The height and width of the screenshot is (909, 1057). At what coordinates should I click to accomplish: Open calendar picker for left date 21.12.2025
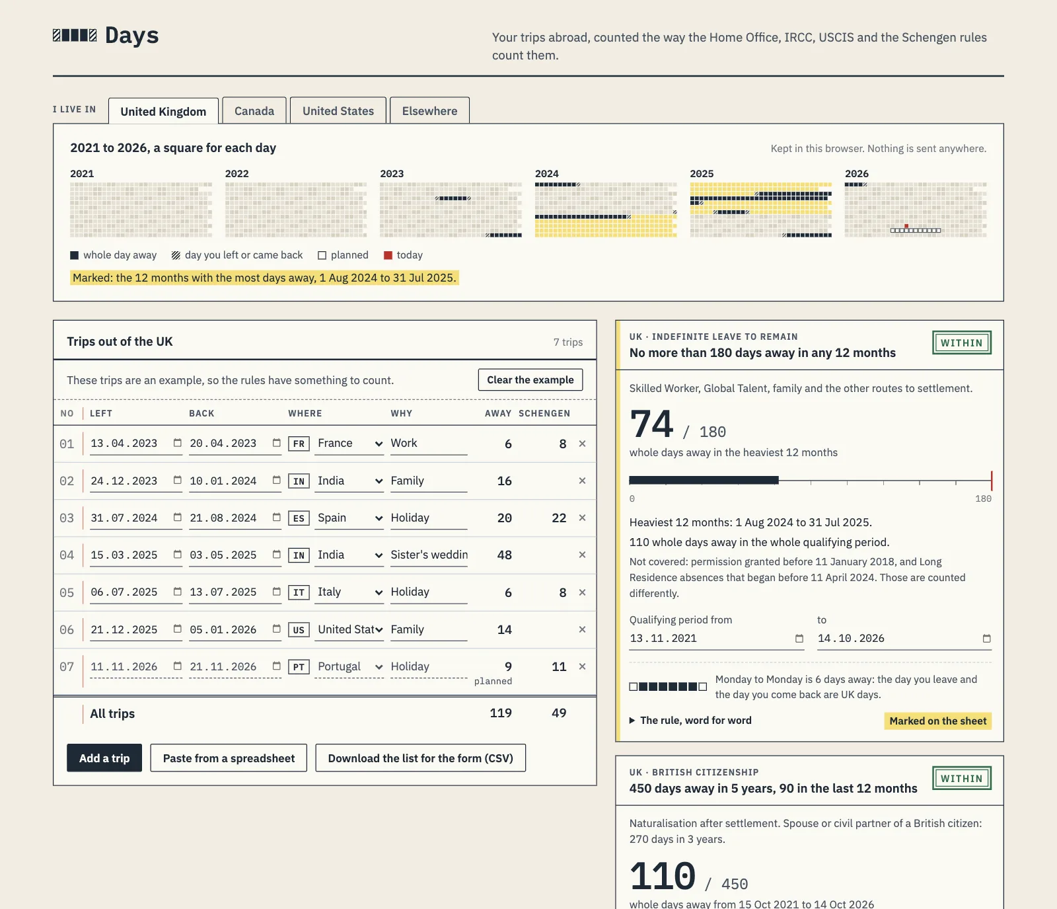[177, 629]
